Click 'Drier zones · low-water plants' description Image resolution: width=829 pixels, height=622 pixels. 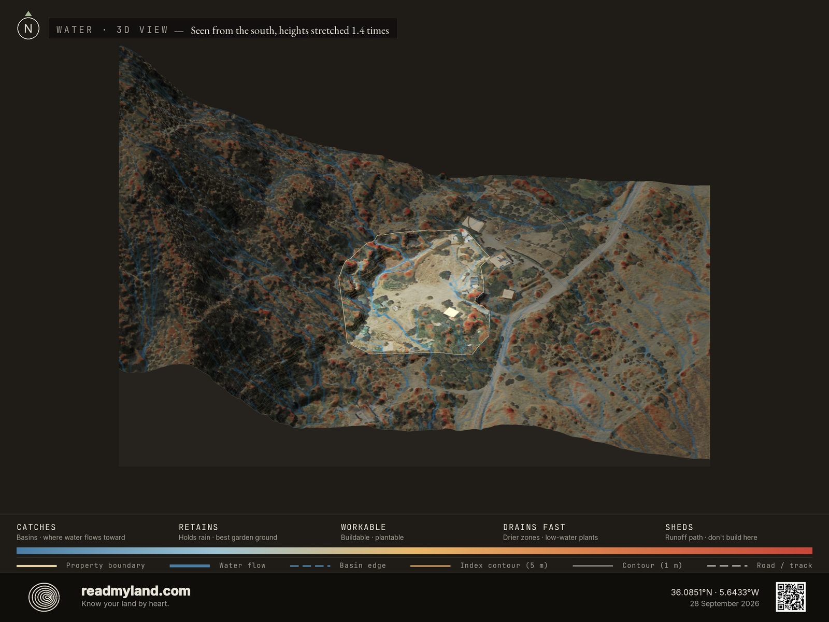click(x=550, y=538)
